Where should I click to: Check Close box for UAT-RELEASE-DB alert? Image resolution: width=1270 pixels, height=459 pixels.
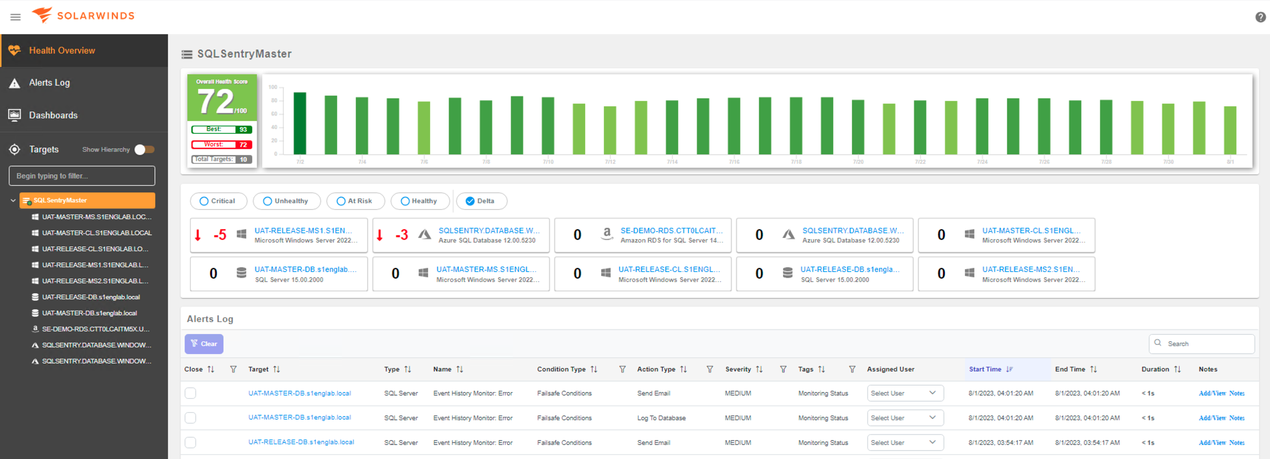191,442
